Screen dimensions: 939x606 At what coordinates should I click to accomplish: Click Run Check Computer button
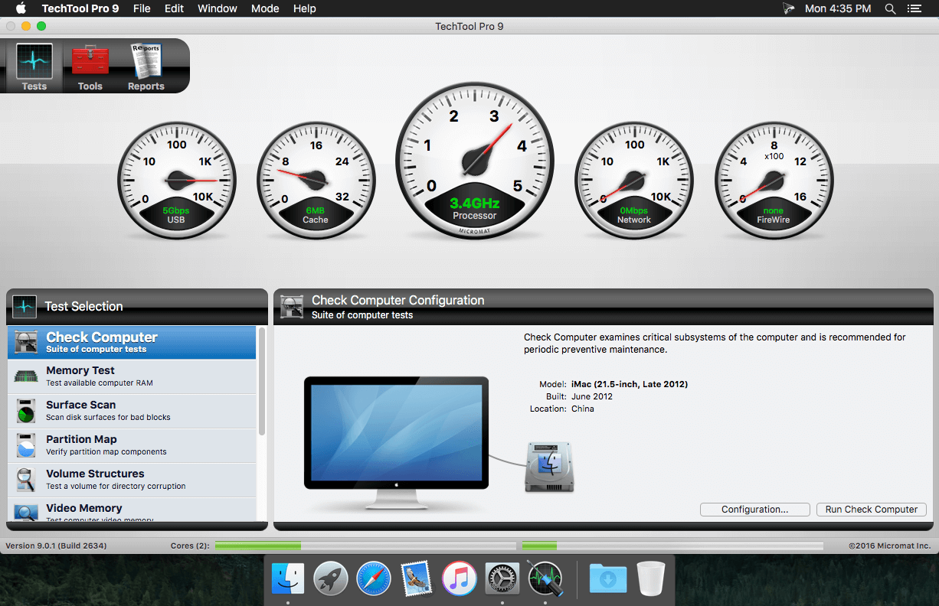[872, 510]
